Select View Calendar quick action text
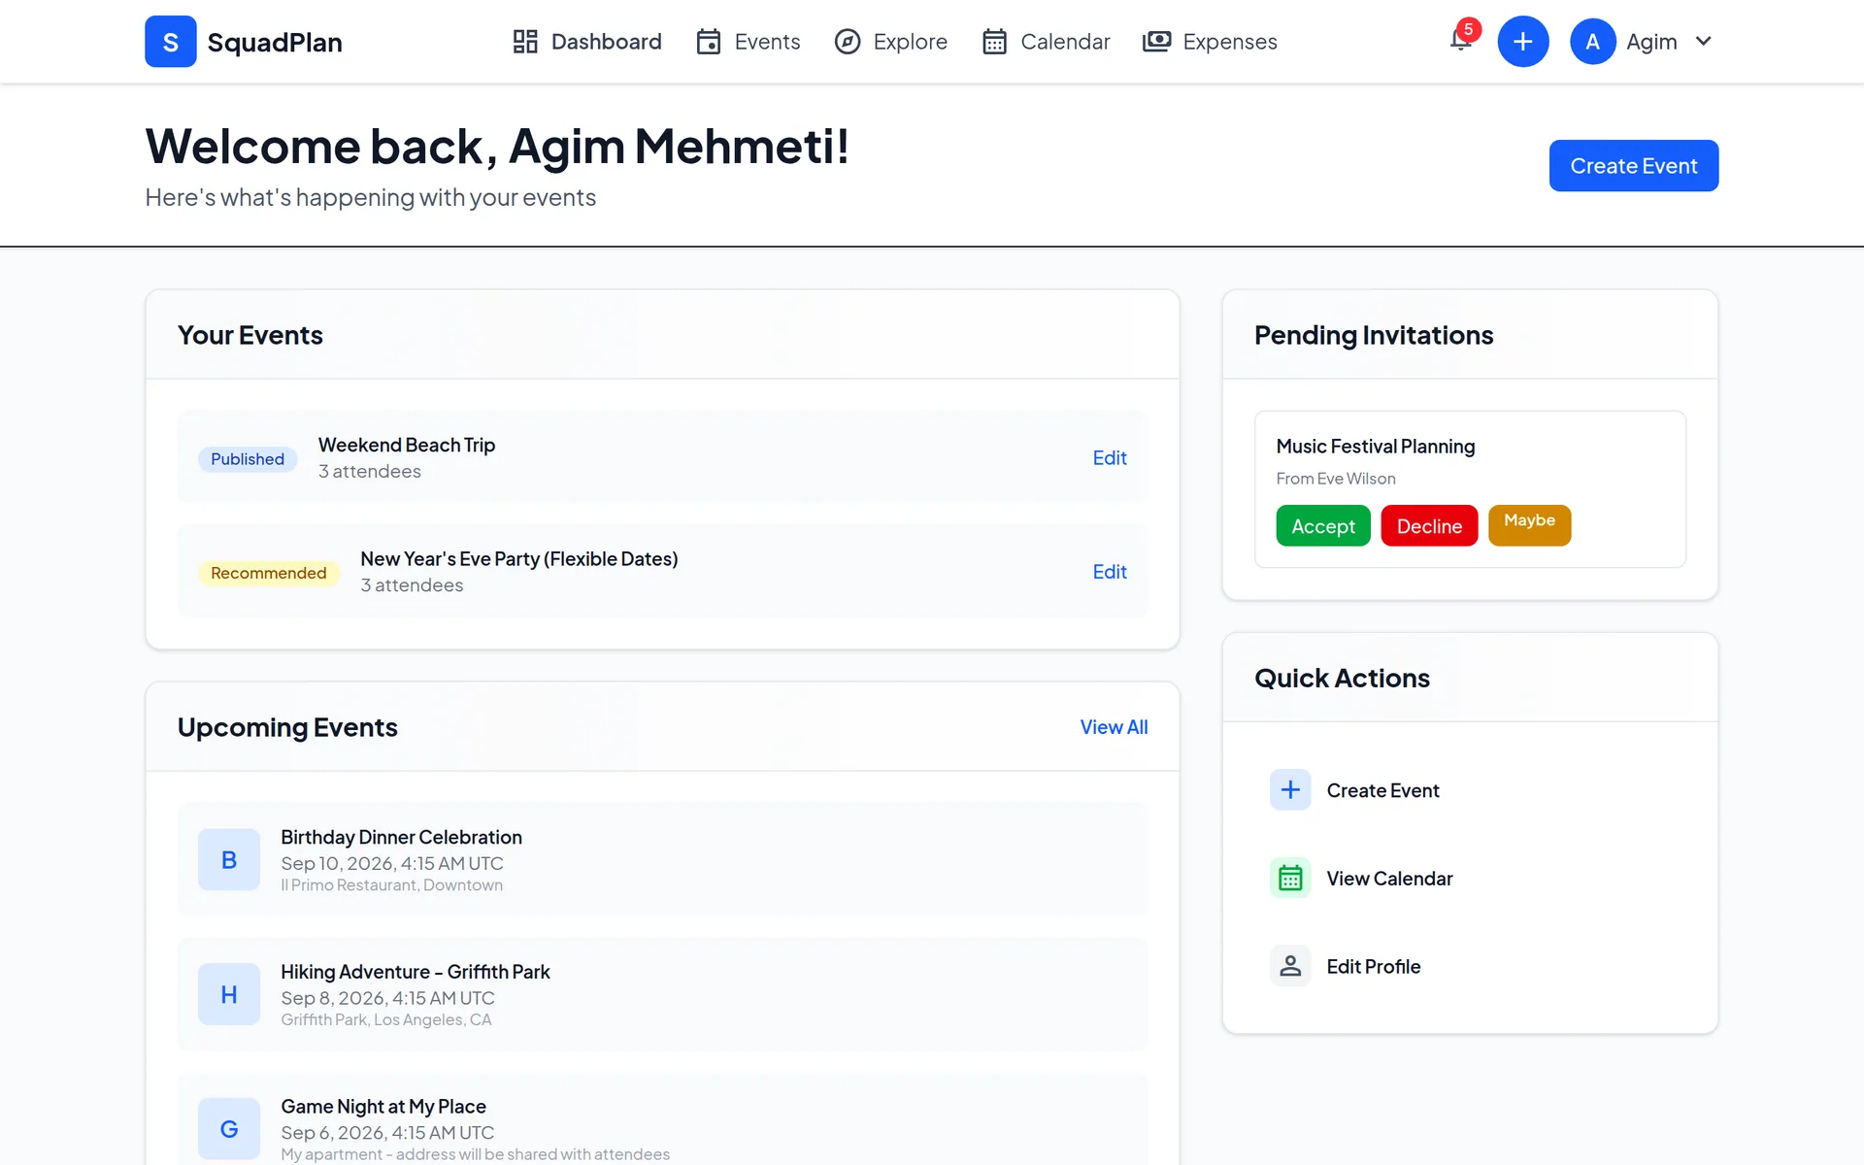The image size is (1864, 1165). pos(1389,879)
